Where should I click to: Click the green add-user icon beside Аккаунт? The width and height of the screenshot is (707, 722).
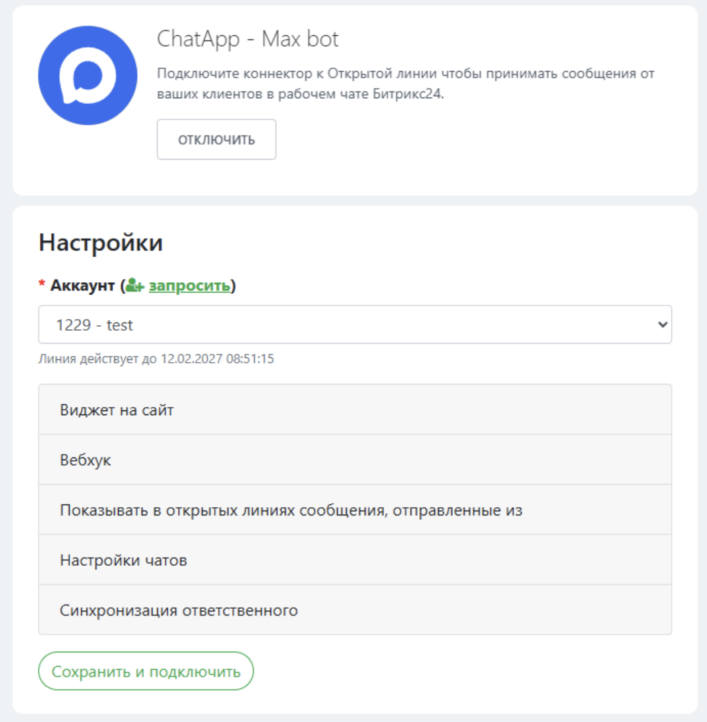tap(136, 286)
